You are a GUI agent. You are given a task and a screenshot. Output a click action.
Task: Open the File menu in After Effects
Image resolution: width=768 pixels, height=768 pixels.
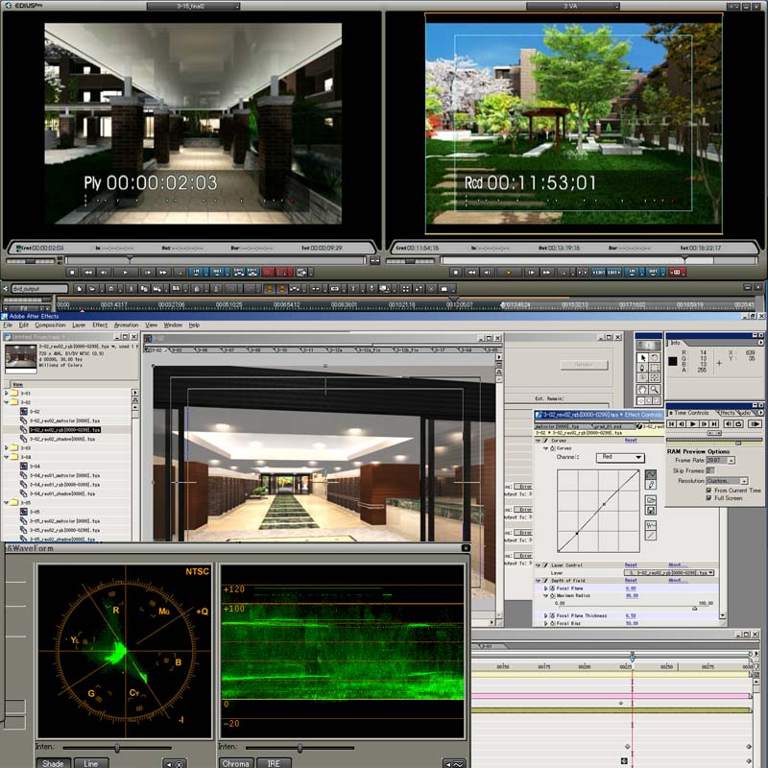(8, 325)
